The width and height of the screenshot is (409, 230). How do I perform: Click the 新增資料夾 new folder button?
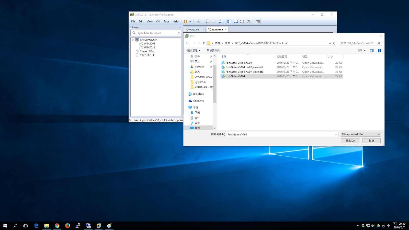[x=213, y=50]
